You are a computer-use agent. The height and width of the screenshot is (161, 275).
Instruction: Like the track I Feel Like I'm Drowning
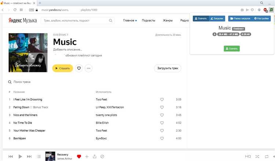[162, 100]
